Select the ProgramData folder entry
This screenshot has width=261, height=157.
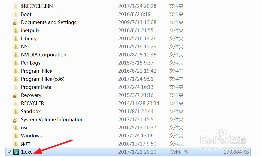click(x=36, y=87)
